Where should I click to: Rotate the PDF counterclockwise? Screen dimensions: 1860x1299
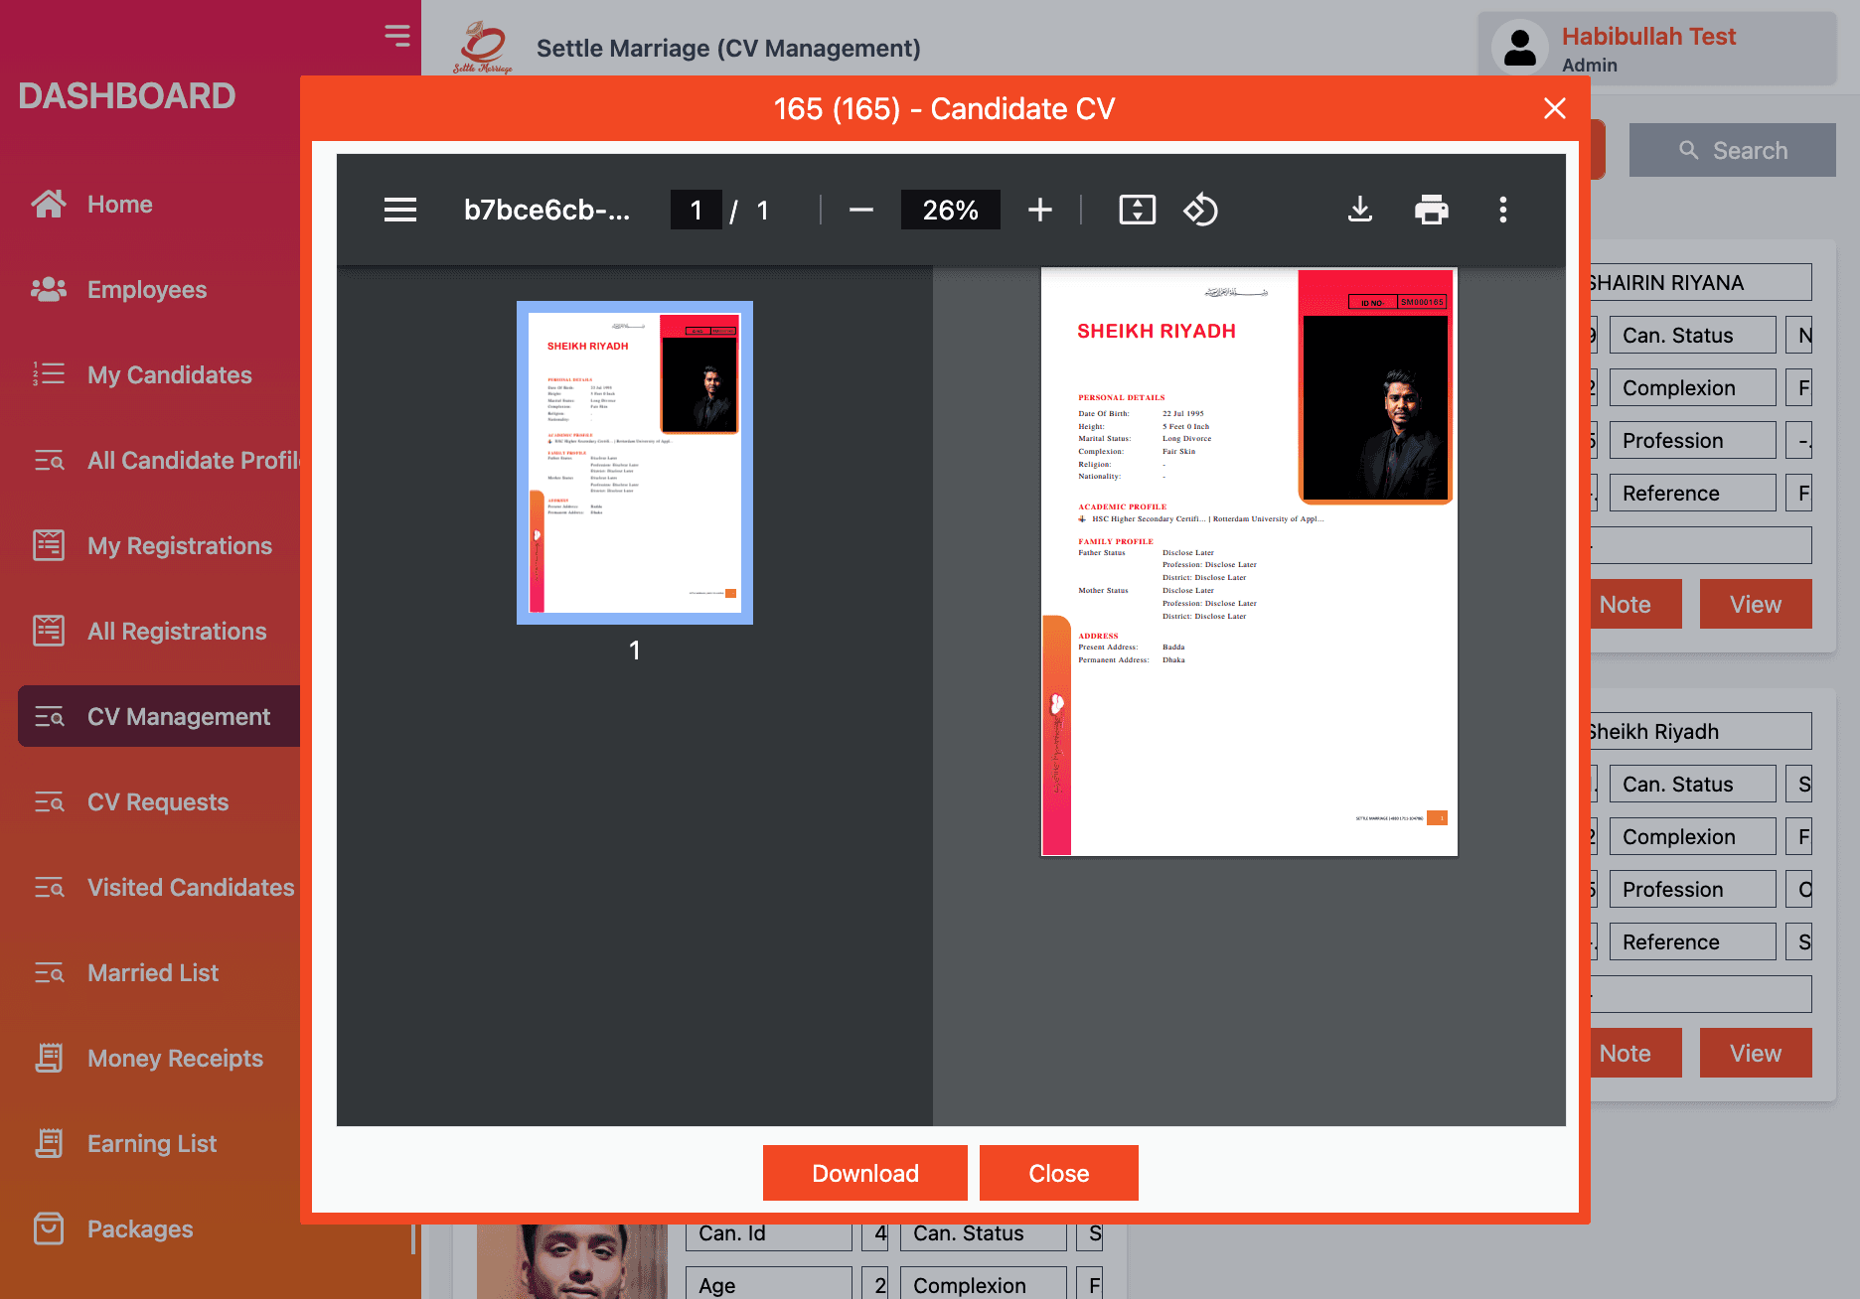click(1200, 210)
